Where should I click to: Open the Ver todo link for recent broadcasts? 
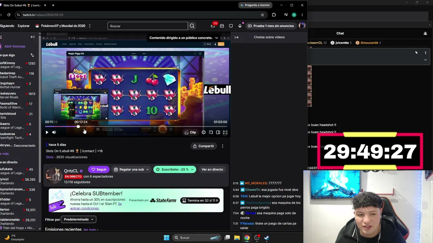coord(91,230)
